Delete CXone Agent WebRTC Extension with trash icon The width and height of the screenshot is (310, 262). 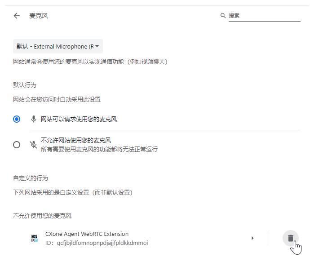pos(290,238)
